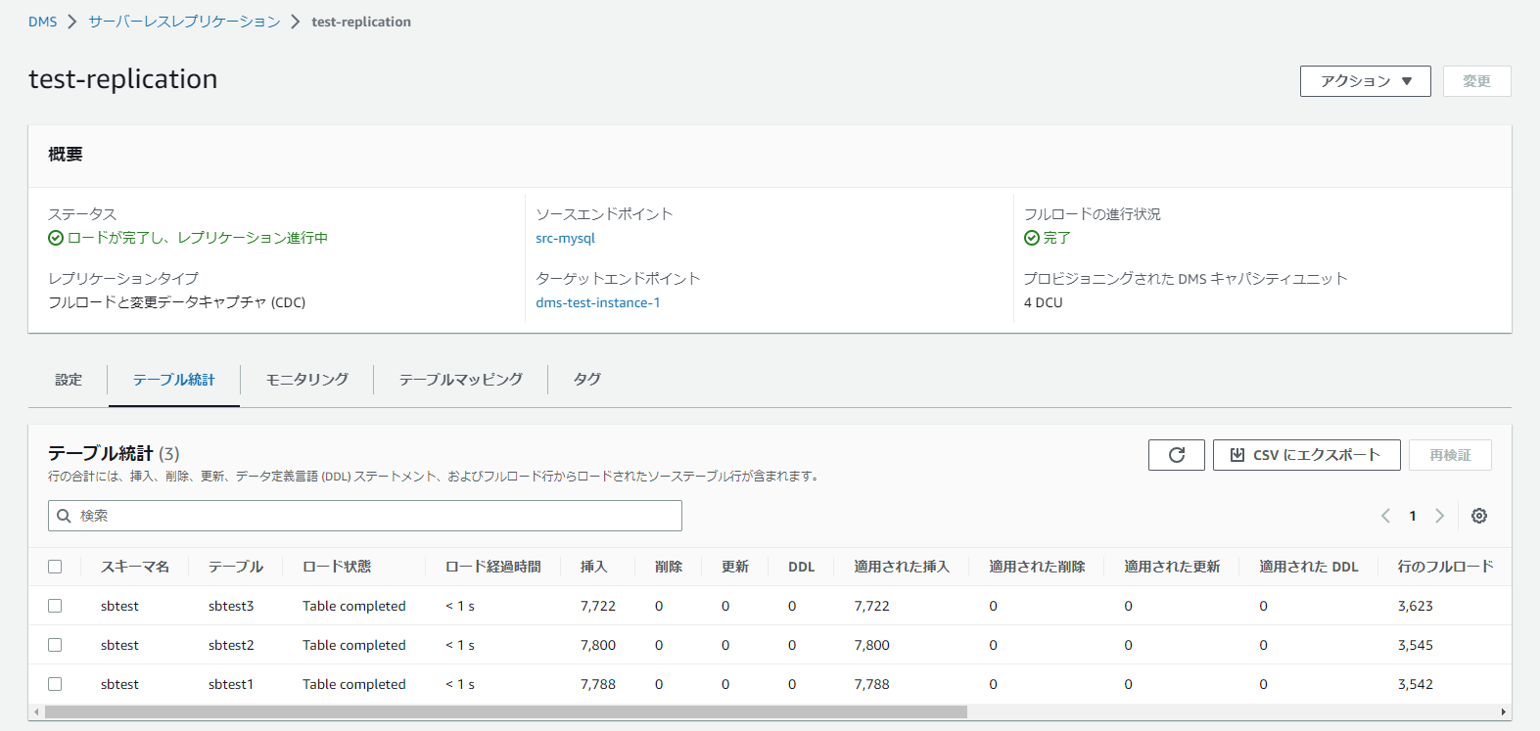Tick the sbtest1 row checkbox

tap(55, 684)
